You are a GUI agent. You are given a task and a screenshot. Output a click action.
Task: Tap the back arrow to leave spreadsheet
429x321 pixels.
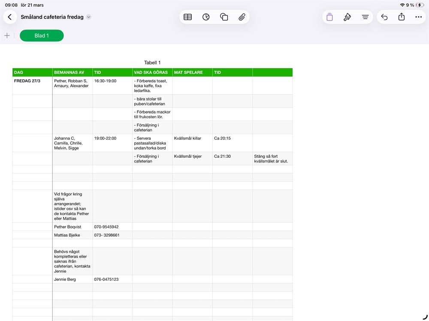(x=10, y=17)
